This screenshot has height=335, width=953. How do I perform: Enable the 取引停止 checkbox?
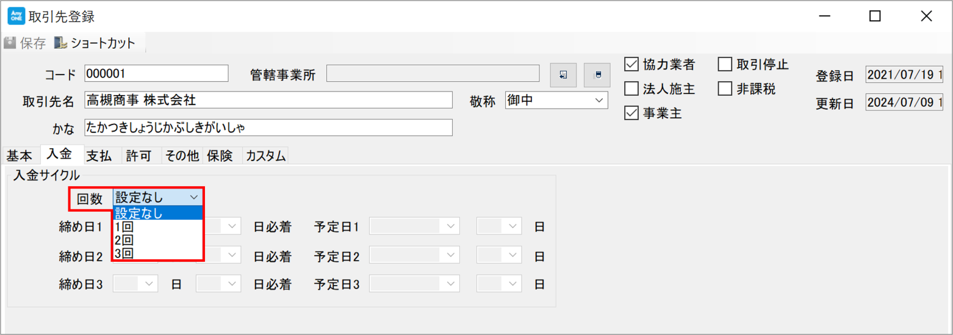(725, 64)
